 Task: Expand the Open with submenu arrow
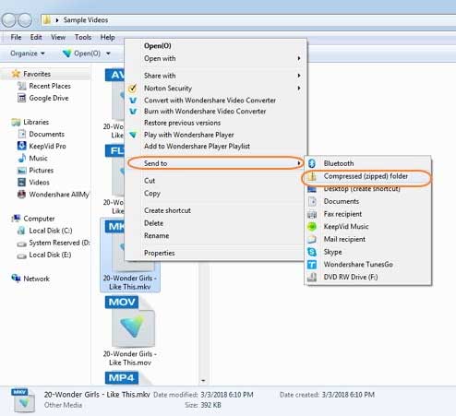pyautogui.click(x=299, y=58)
